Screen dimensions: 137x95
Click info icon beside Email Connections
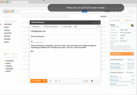point(123,60)
